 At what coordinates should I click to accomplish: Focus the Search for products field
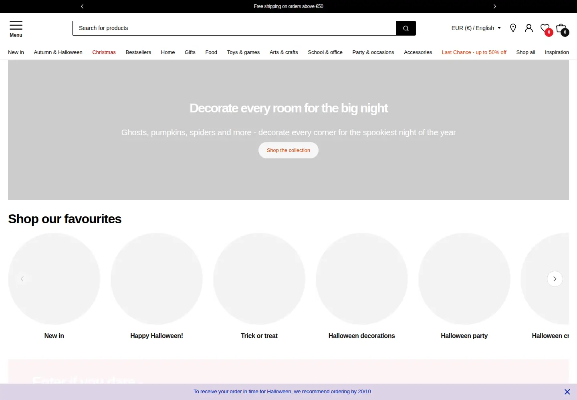pos(234,28)
